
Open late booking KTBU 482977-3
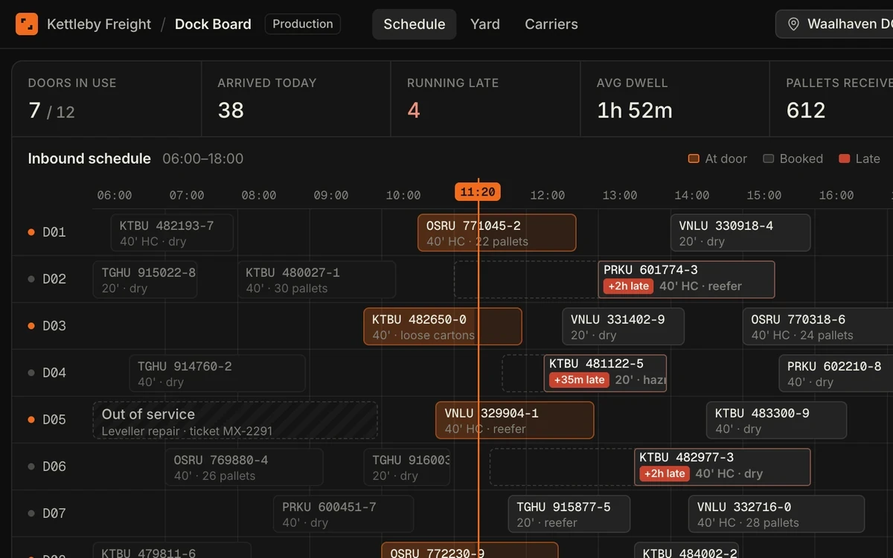pos(723,467)
